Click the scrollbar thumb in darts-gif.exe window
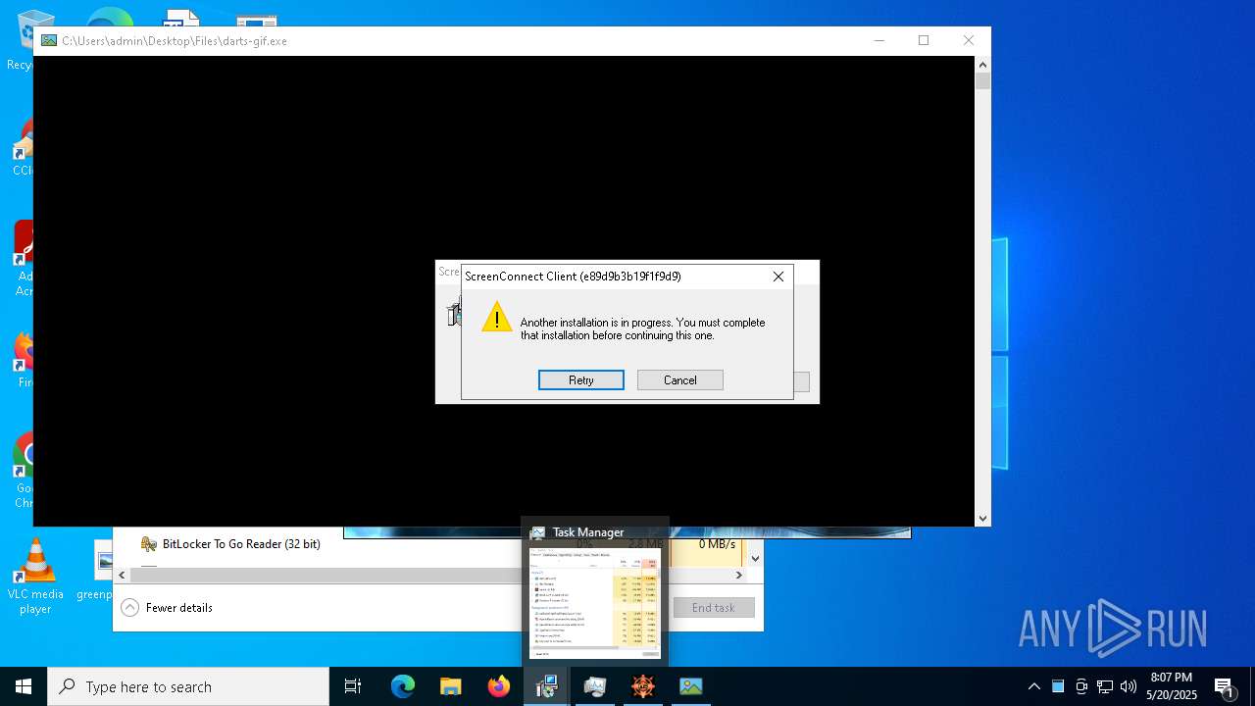This screenshot has height=706, width=1255. (982, 81)
